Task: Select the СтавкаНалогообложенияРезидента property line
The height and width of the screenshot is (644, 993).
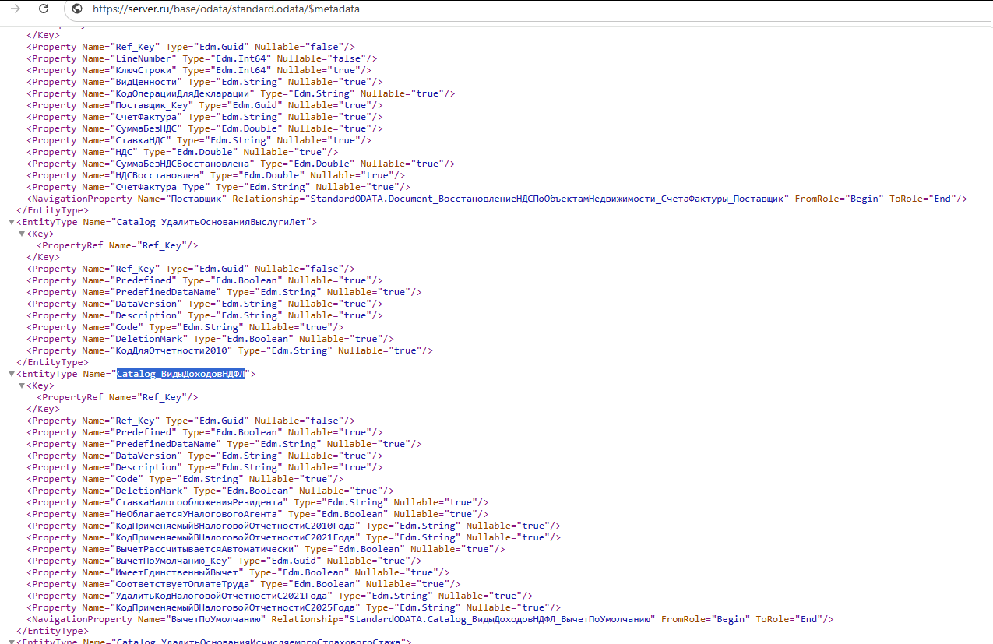Action: pos(258,502)
